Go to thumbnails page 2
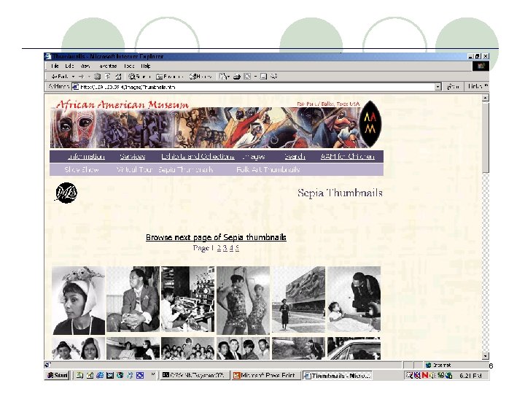Screen dimensions: 525x394 click(219, 248)
